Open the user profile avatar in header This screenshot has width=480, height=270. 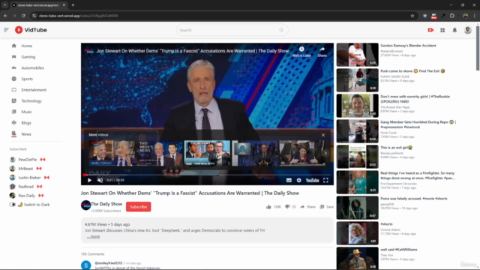(x=467, y=30)
